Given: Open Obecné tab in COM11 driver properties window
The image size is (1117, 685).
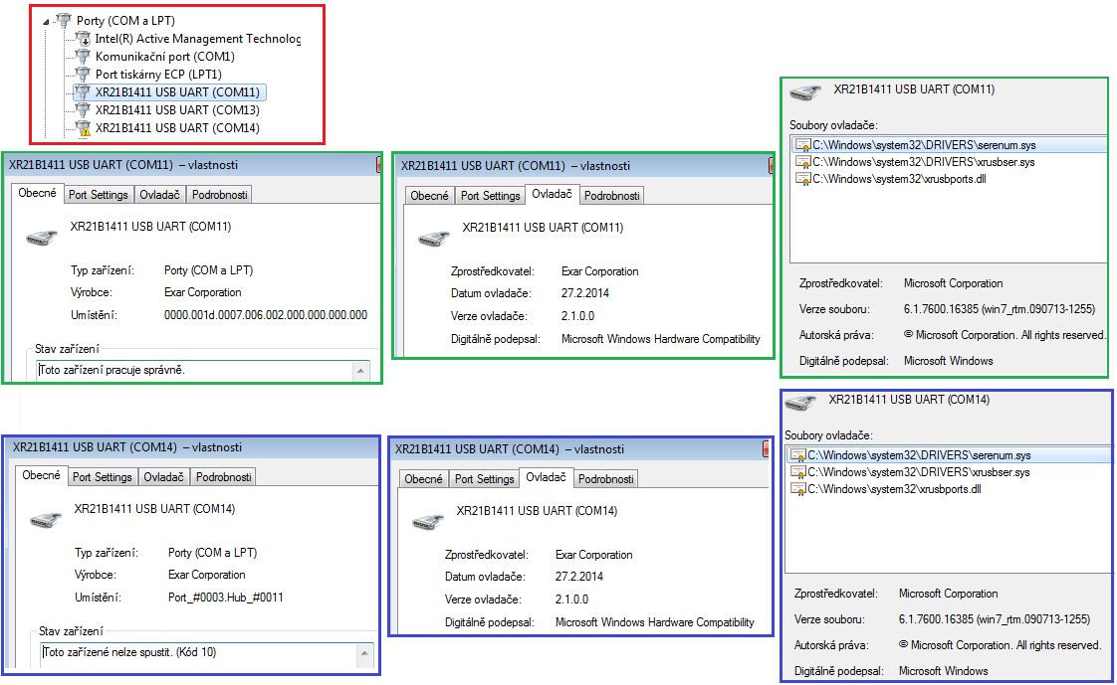Looking at the screenshot, I should pyautogui.click(x=429, y=196).
